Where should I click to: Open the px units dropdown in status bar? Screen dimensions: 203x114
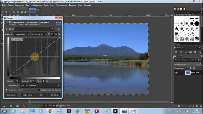click(x=44, y=106)
